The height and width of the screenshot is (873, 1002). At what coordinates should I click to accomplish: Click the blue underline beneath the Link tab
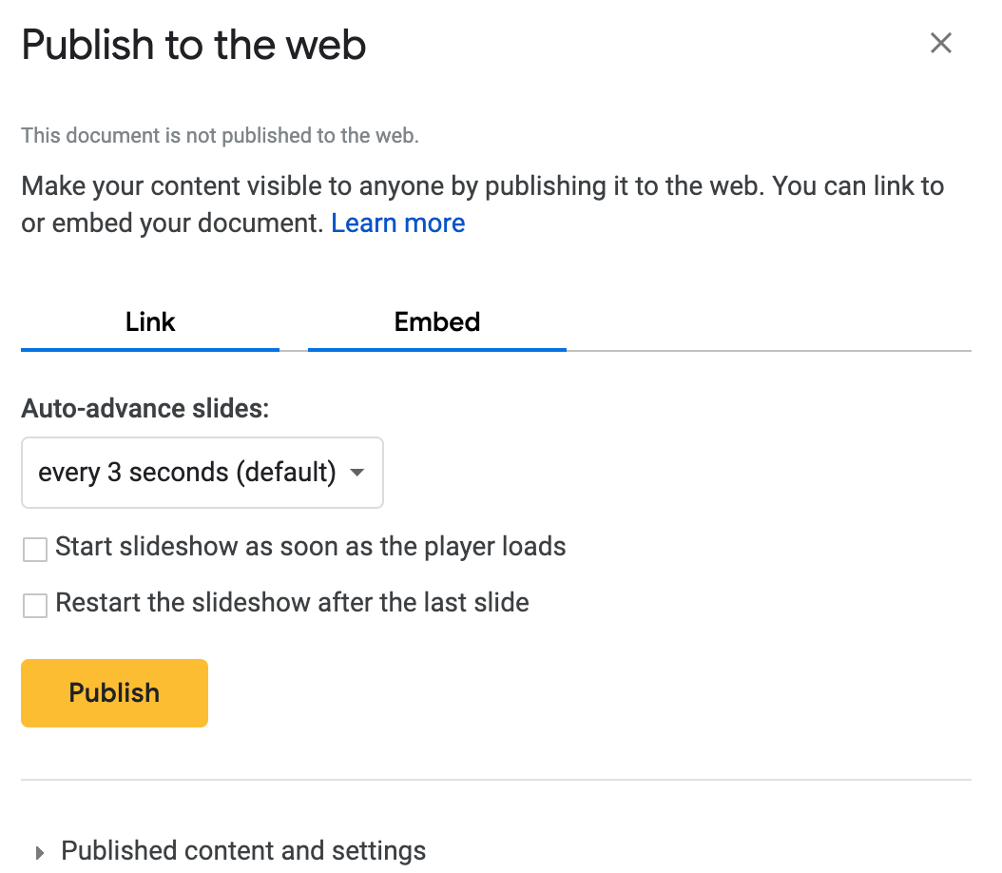point(150,349)
